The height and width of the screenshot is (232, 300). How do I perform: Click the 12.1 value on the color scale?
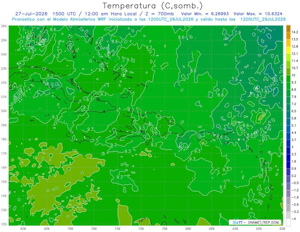click(x=295, y=54)
